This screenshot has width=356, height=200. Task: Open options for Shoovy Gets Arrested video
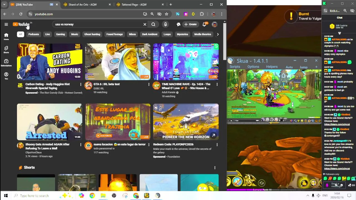click(x=81, y=144)
